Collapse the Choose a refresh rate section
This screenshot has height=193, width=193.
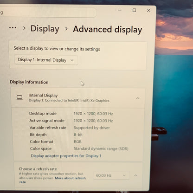coord(135,175)
